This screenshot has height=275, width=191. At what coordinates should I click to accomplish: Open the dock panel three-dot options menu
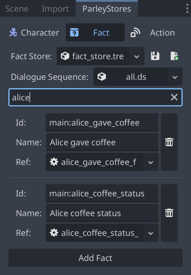(187, 9)
